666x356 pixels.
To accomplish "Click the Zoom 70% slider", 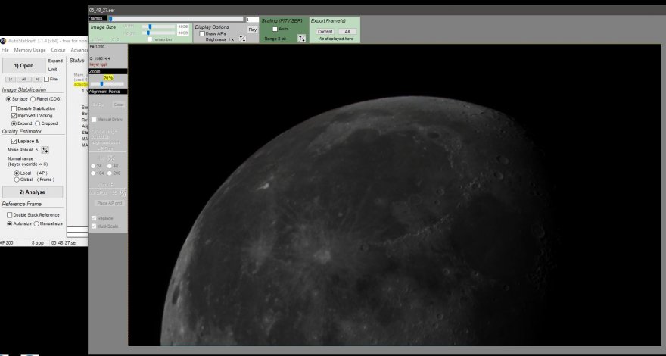I will [107, 84].
